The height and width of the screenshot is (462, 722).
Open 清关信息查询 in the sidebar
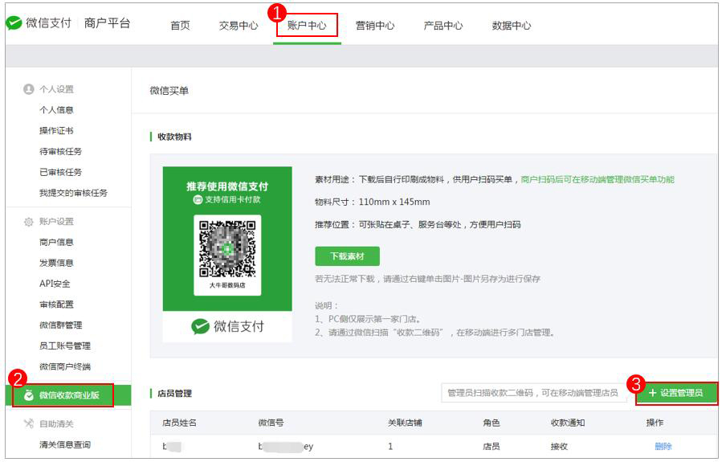pos(65,444)
